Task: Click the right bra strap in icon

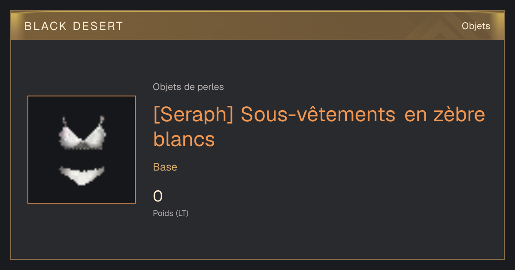Action: 102,121
